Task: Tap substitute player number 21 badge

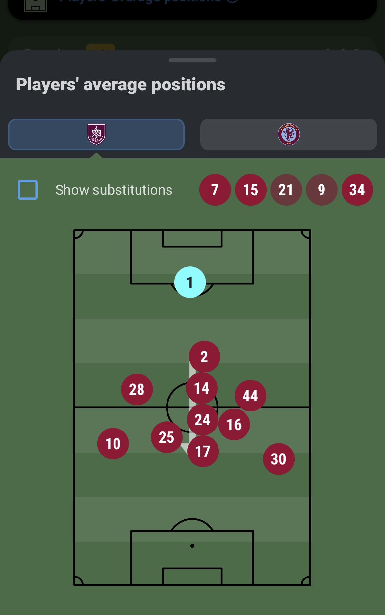Action: [286, 190]
